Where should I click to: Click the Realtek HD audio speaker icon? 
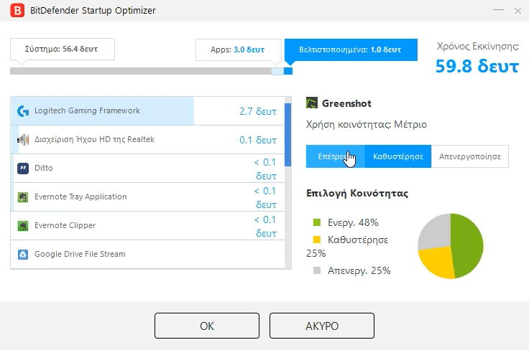23,140
